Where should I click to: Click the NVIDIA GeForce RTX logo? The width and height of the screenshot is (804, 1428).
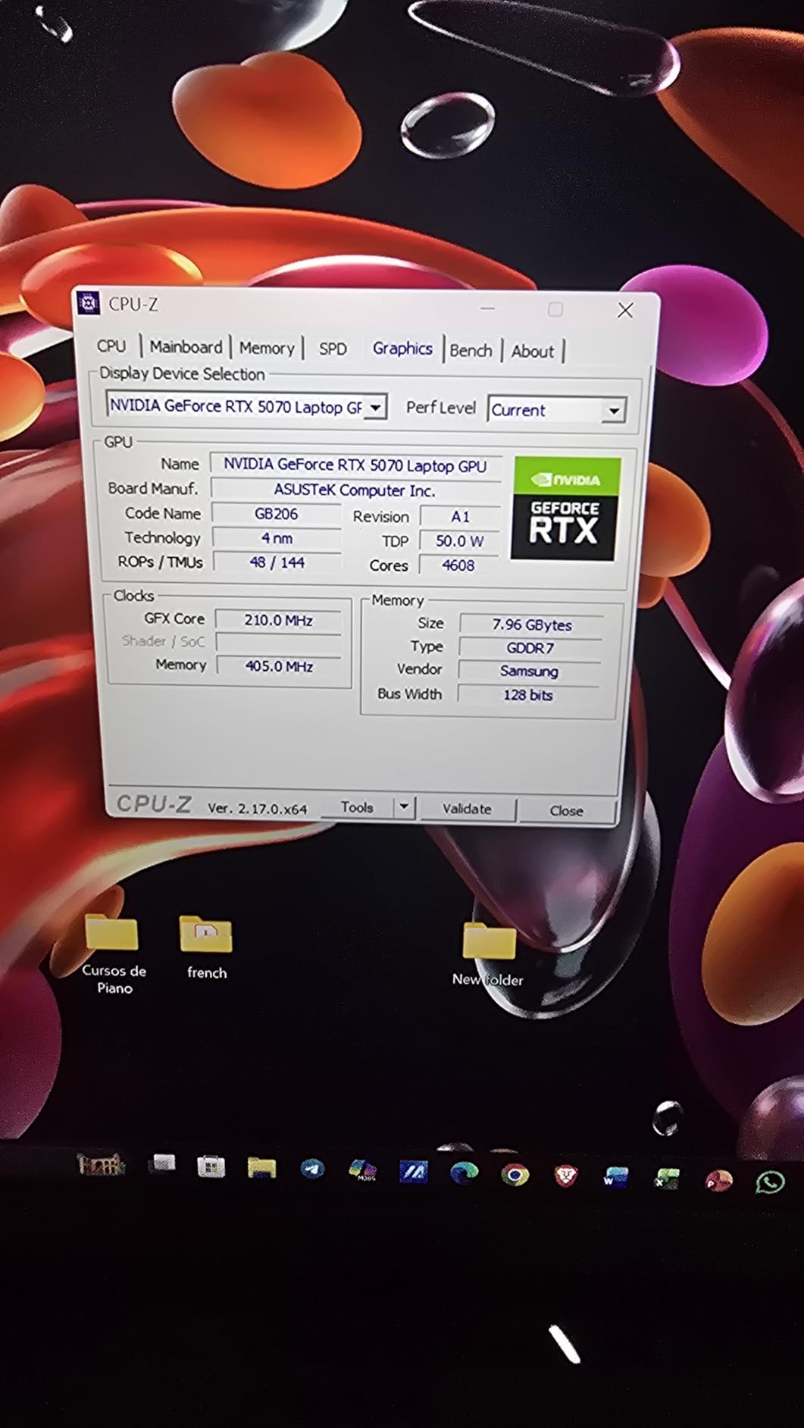[x=566, y=509]
